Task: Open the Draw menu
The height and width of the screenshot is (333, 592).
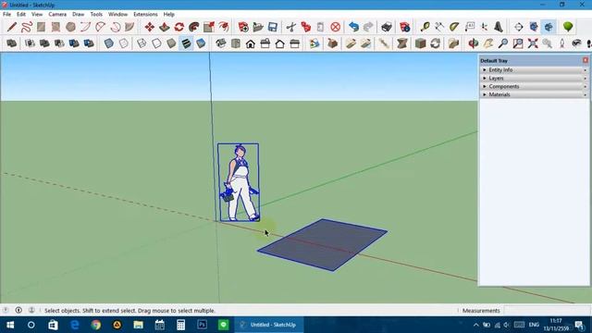Action: (x=78, y=14)
